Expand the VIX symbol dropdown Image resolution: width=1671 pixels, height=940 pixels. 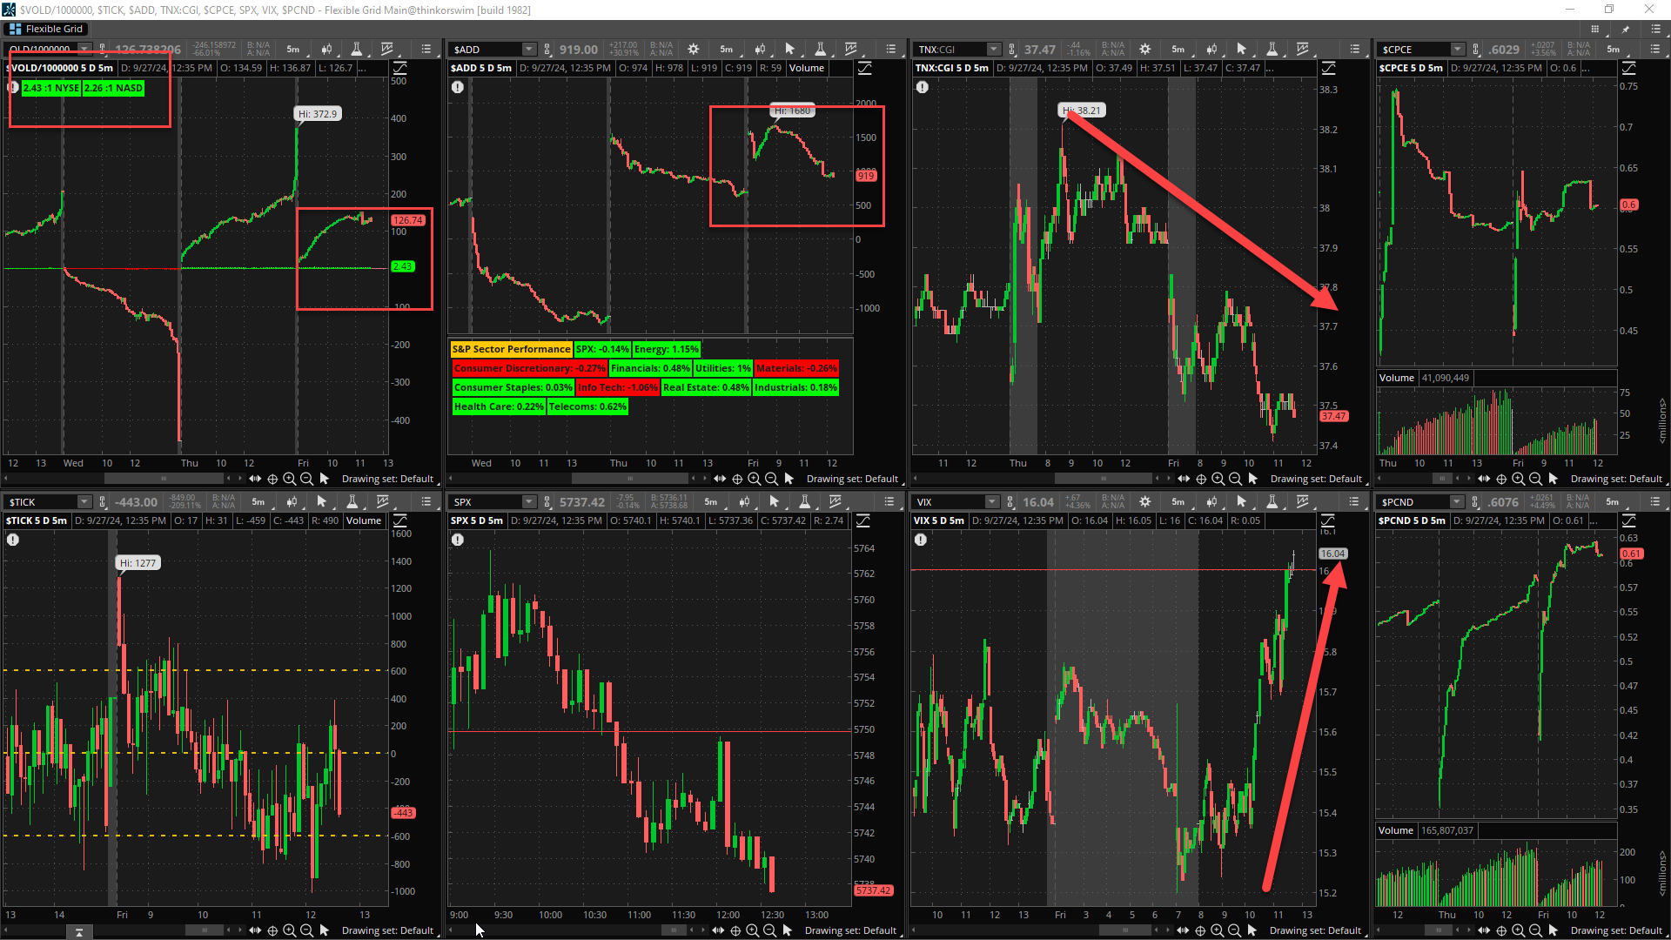click(992, 502)
